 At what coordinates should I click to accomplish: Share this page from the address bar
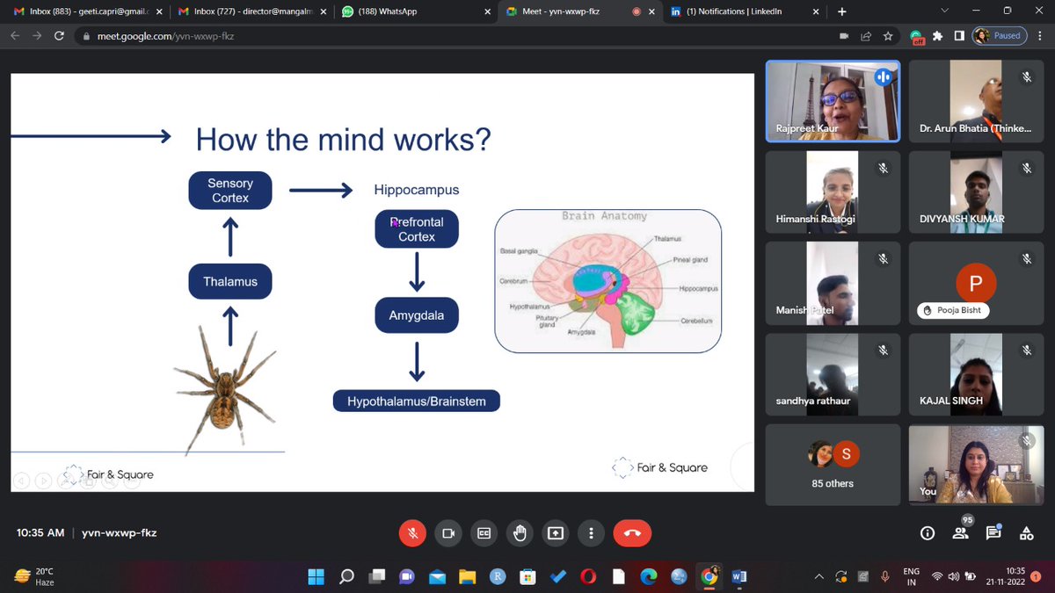(866, 36)
